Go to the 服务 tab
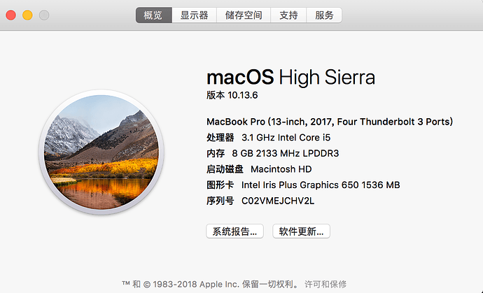Screen dimensions: 483x293 click(x=324, y=15)
